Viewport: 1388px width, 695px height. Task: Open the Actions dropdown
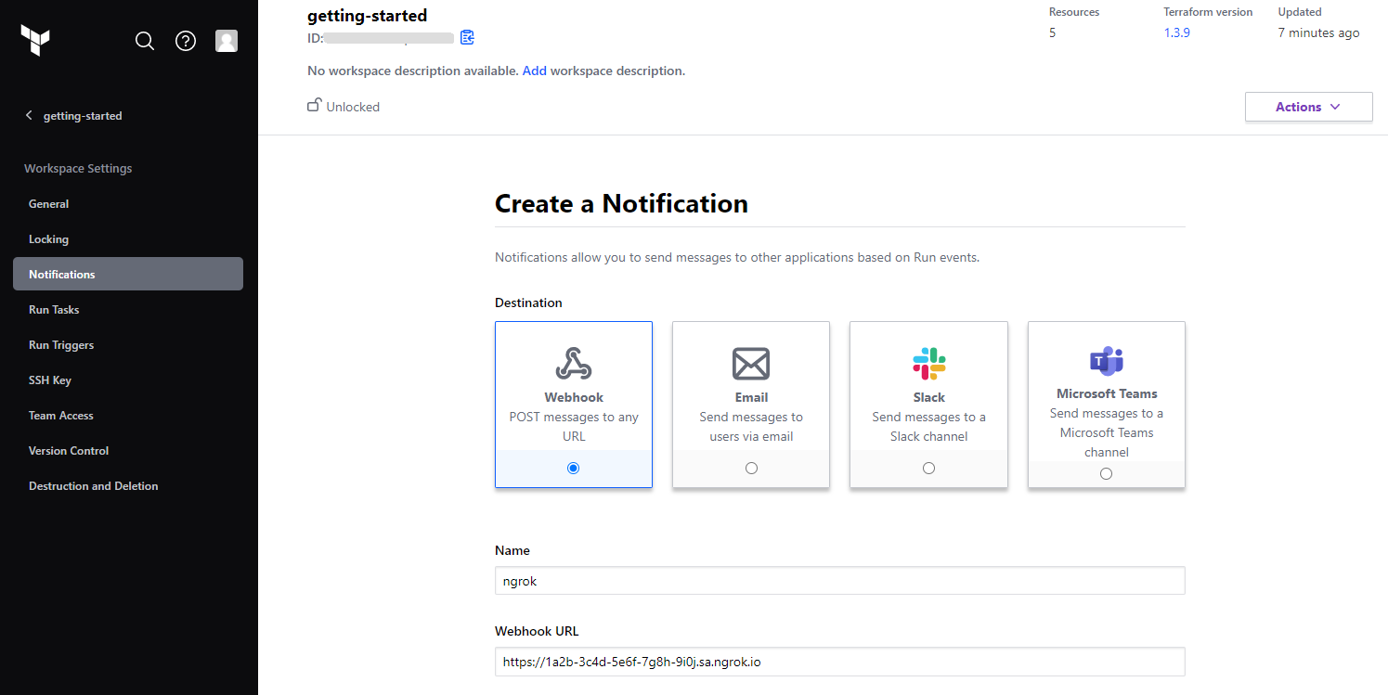coord(1308,106)
